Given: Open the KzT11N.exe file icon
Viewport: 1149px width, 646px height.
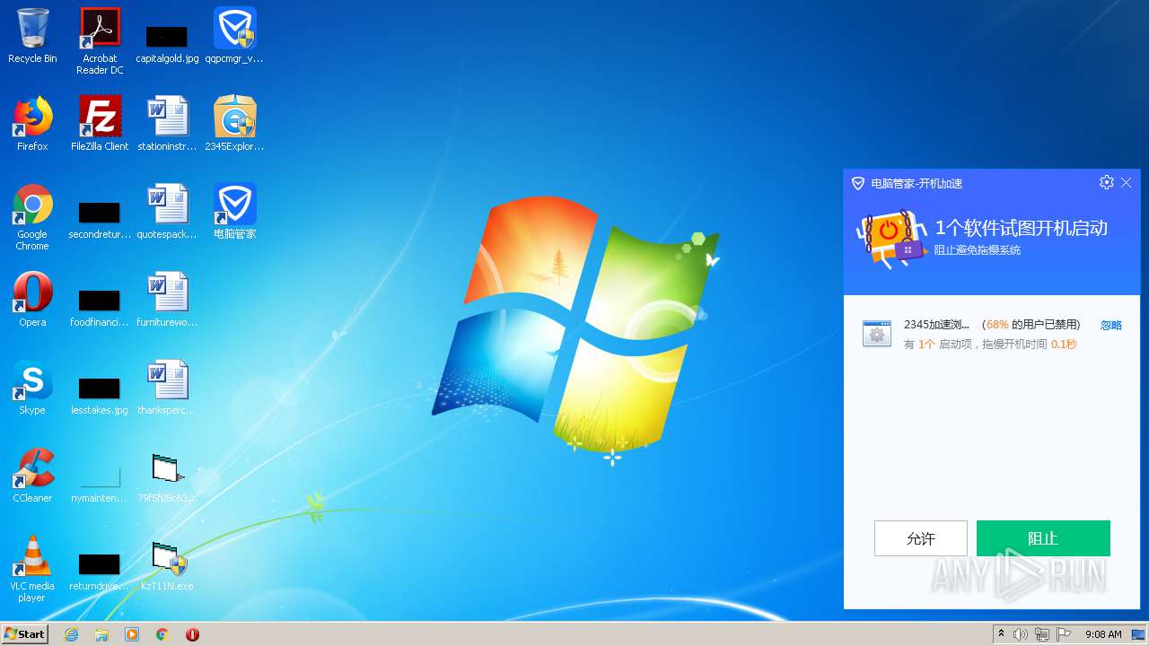Looking at the screenshot, I should tap(167, 563).
